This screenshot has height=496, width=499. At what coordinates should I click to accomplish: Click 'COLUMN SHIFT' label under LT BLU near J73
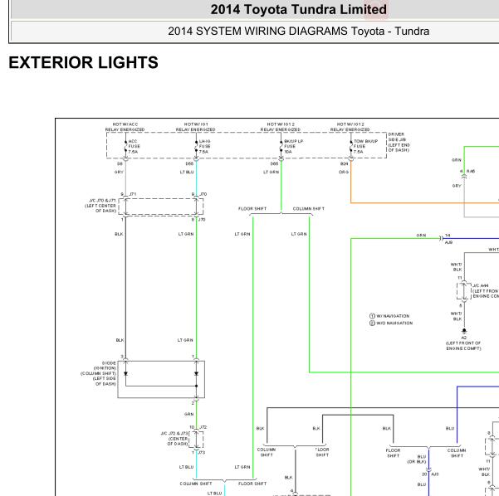196,484
